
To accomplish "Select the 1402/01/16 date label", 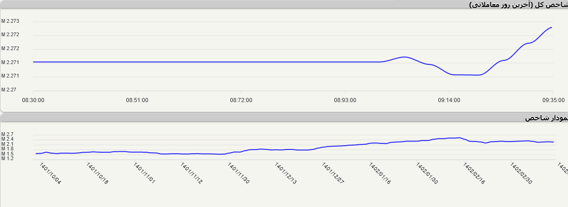I will tap(381, 174).
